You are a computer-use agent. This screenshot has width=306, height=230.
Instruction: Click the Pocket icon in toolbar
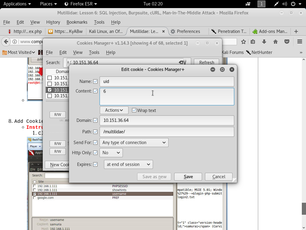click(x=287, y=42)
